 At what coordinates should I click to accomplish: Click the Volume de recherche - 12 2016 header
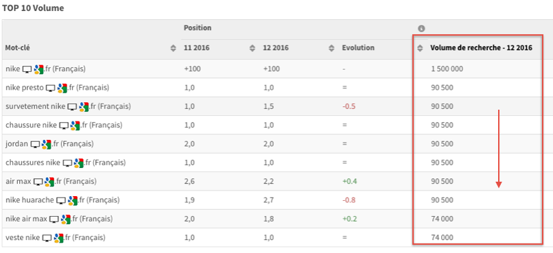(481, 48)
